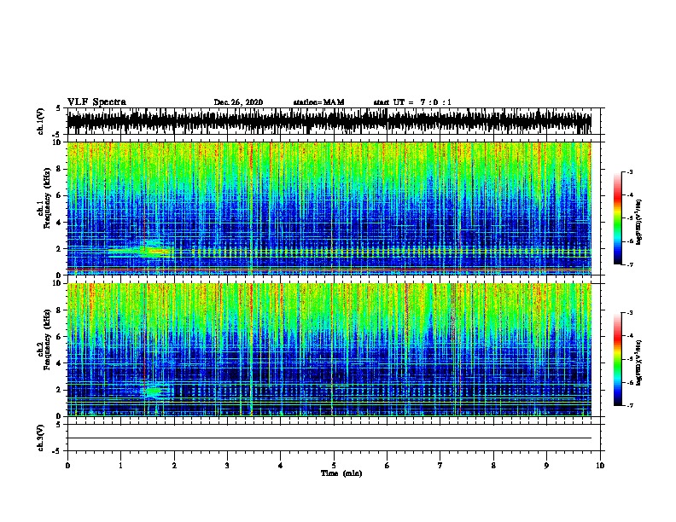Click time axis tick label "2"
The image size is (676, 522).
[174, 466]
